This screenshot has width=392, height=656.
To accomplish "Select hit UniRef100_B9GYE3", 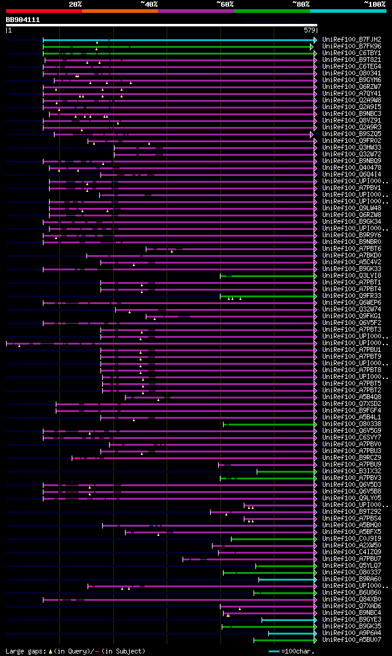I will 352,619.
